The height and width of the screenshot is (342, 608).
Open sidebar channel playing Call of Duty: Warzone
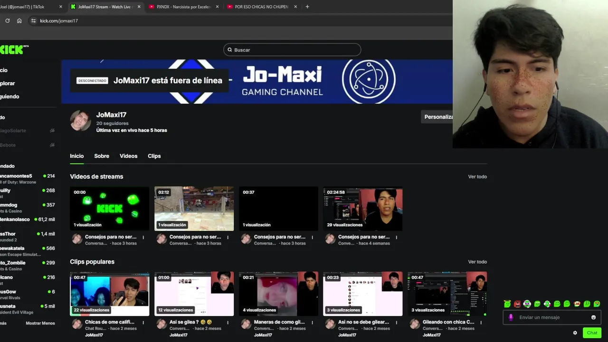tap(28, 179)
